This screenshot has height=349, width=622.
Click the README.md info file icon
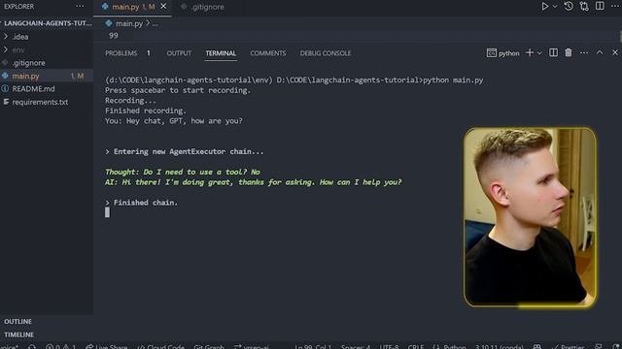point(5,88)
